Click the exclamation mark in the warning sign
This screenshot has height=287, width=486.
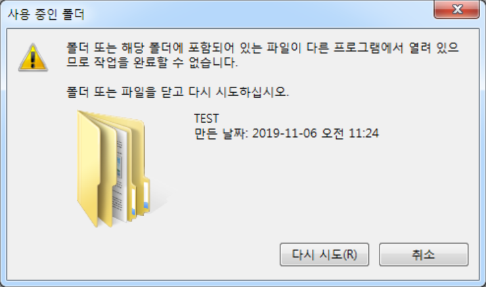pos(33,59)
